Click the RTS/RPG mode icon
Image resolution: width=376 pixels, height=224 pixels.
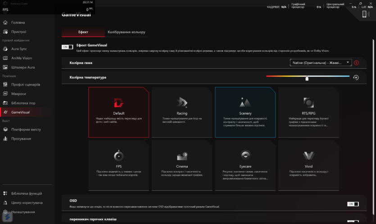point(308,103)
